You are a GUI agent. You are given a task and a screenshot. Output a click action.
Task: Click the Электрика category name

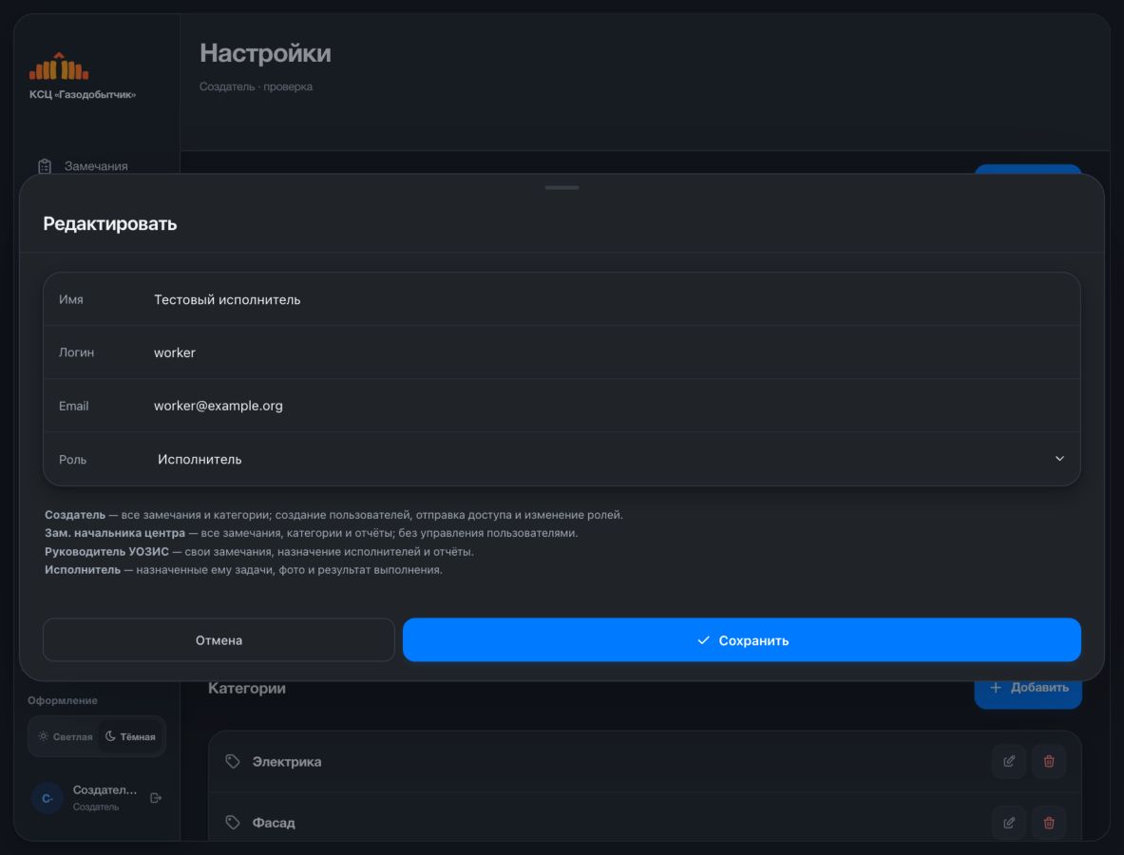click(287, 762)
